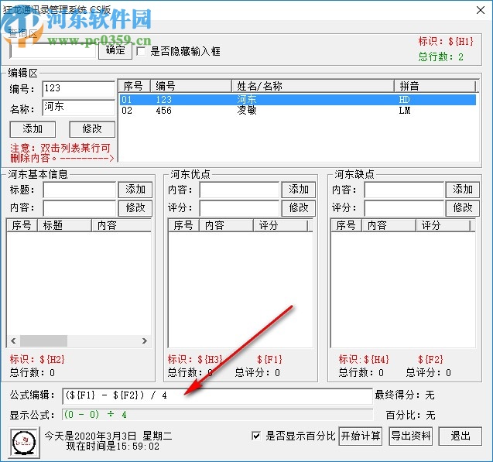The width and height of the screenshot is (493, 462).
Task: Click 添加 button in 河东基本信息
Action: coord(135,190)
